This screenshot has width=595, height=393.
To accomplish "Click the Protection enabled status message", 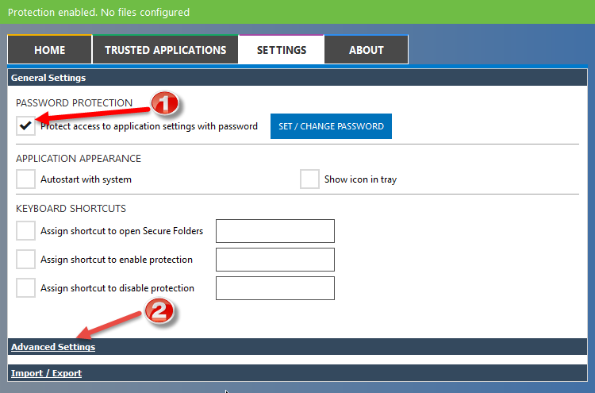I will pyautogui.click(x=98, y=12).
